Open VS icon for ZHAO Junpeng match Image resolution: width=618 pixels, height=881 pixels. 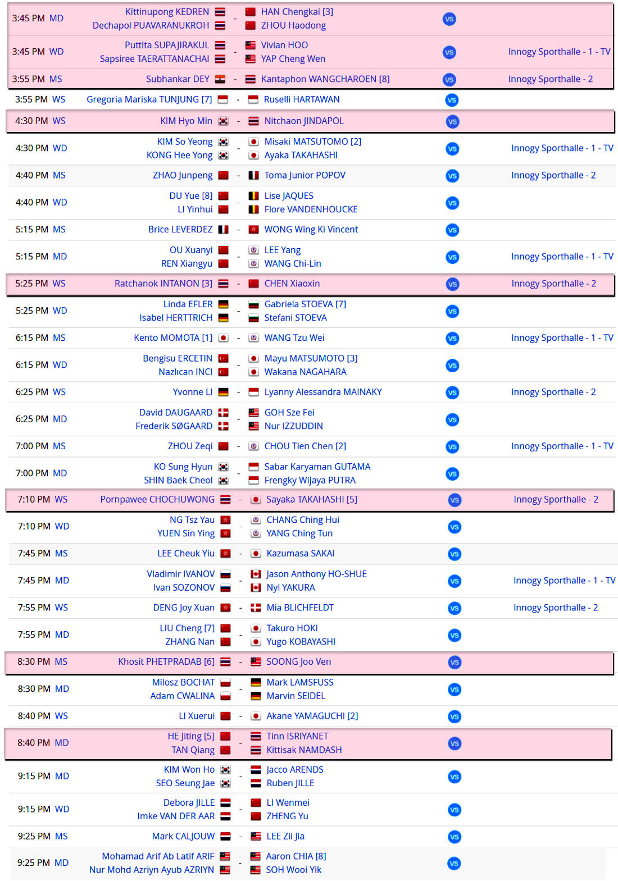452,176
